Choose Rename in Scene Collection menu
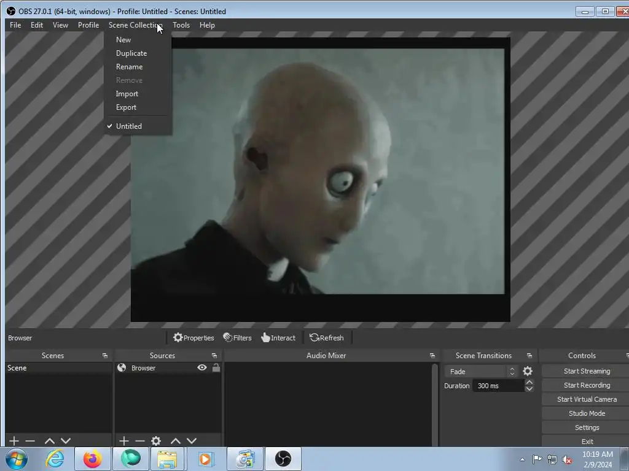 (129, 67)
